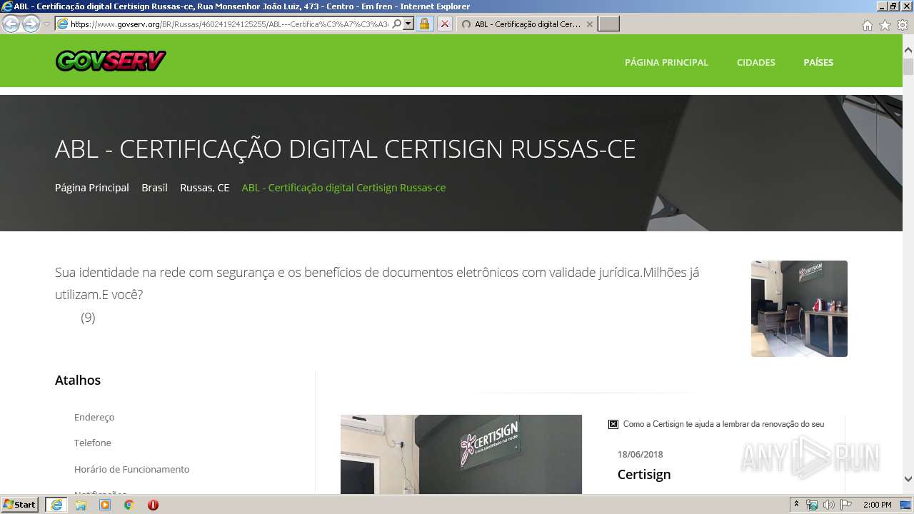Click the Home icon in browser toolbar

click(x=867, y=25)
